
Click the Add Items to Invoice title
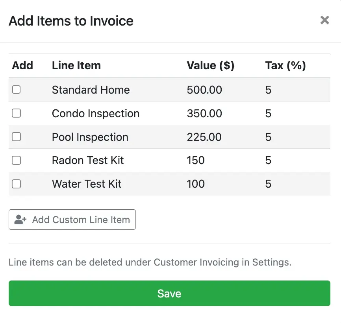[71, 21]
